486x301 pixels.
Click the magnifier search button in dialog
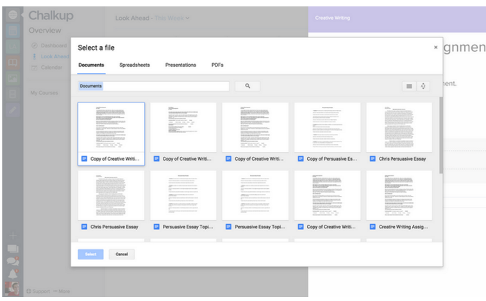coord(247,86)
